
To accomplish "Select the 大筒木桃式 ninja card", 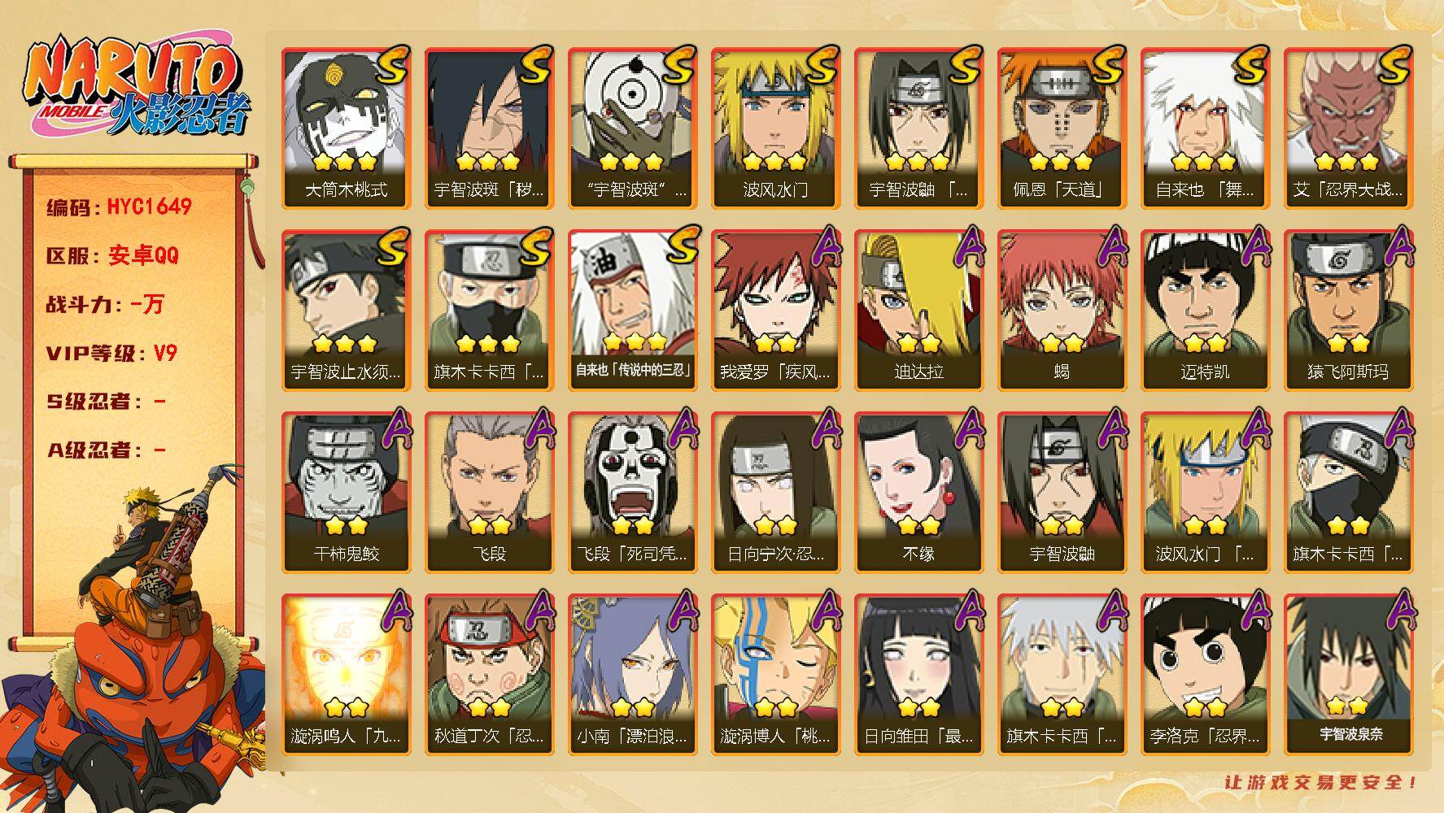I will (x=346, y=128).
